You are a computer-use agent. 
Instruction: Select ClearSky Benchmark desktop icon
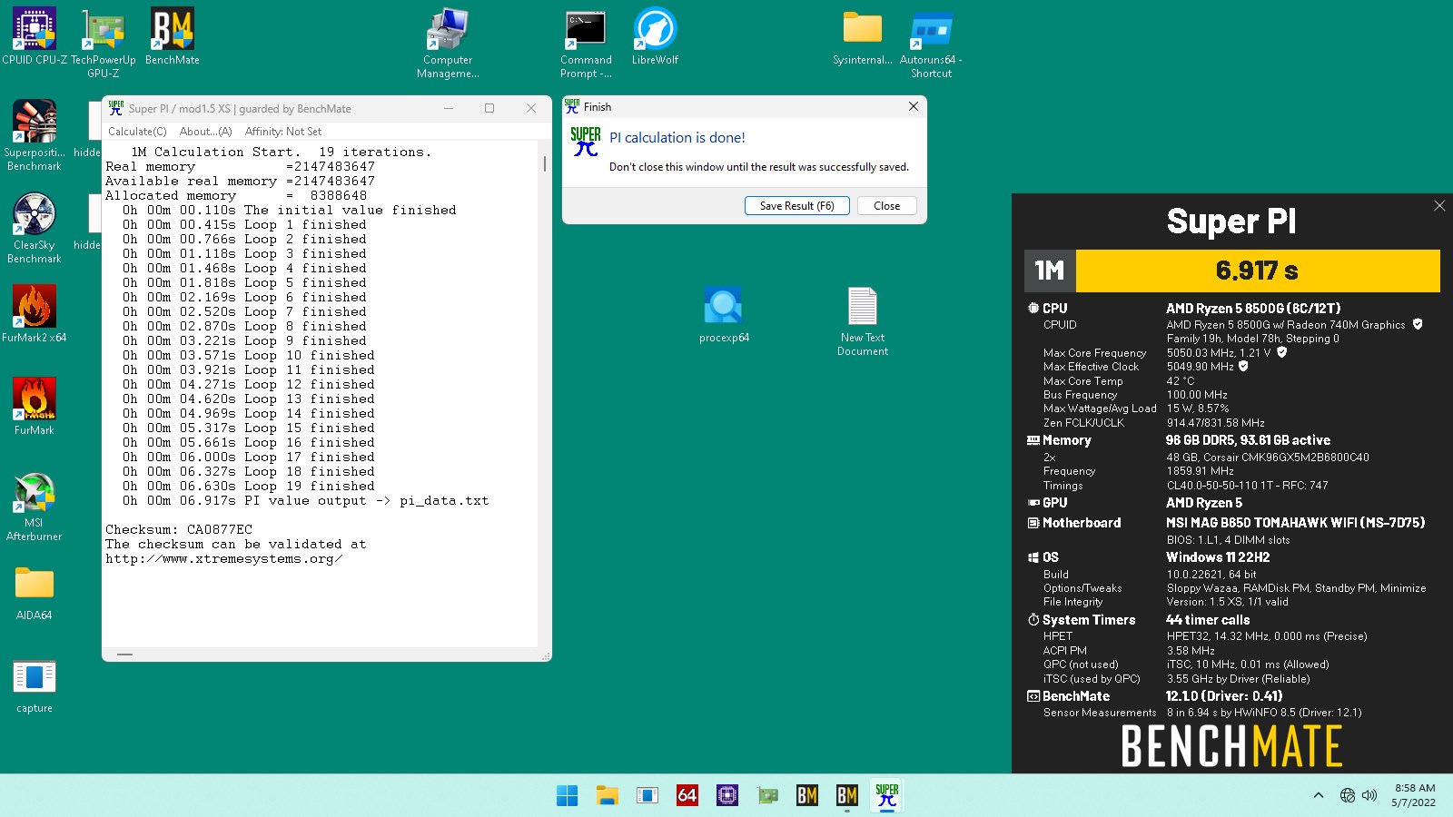(35, 228)
